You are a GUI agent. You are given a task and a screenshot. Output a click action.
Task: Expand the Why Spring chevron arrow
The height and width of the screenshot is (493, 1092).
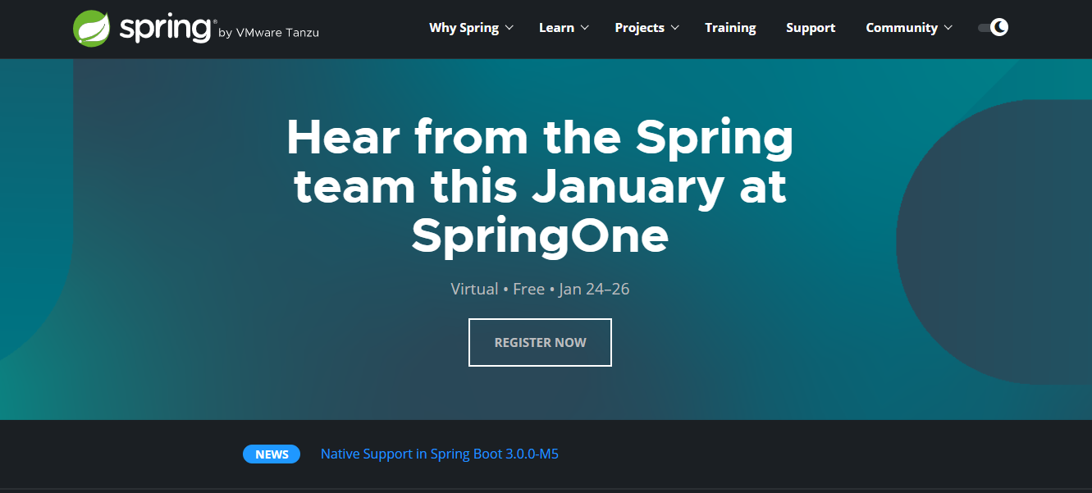[509, 28]
